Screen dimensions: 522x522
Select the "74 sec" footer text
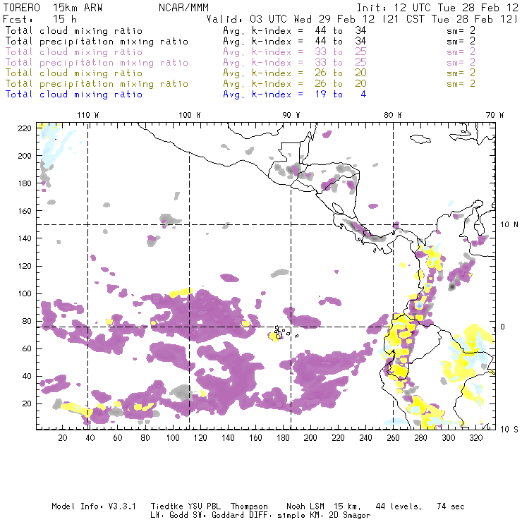pos(451,506)
